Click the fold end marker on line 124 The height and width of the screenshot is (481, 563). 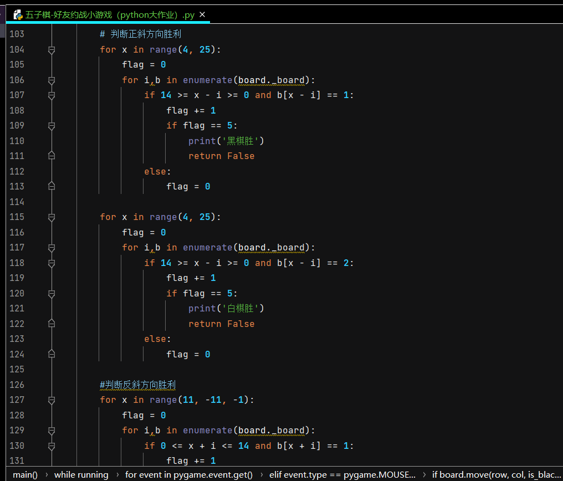[52, 354]
